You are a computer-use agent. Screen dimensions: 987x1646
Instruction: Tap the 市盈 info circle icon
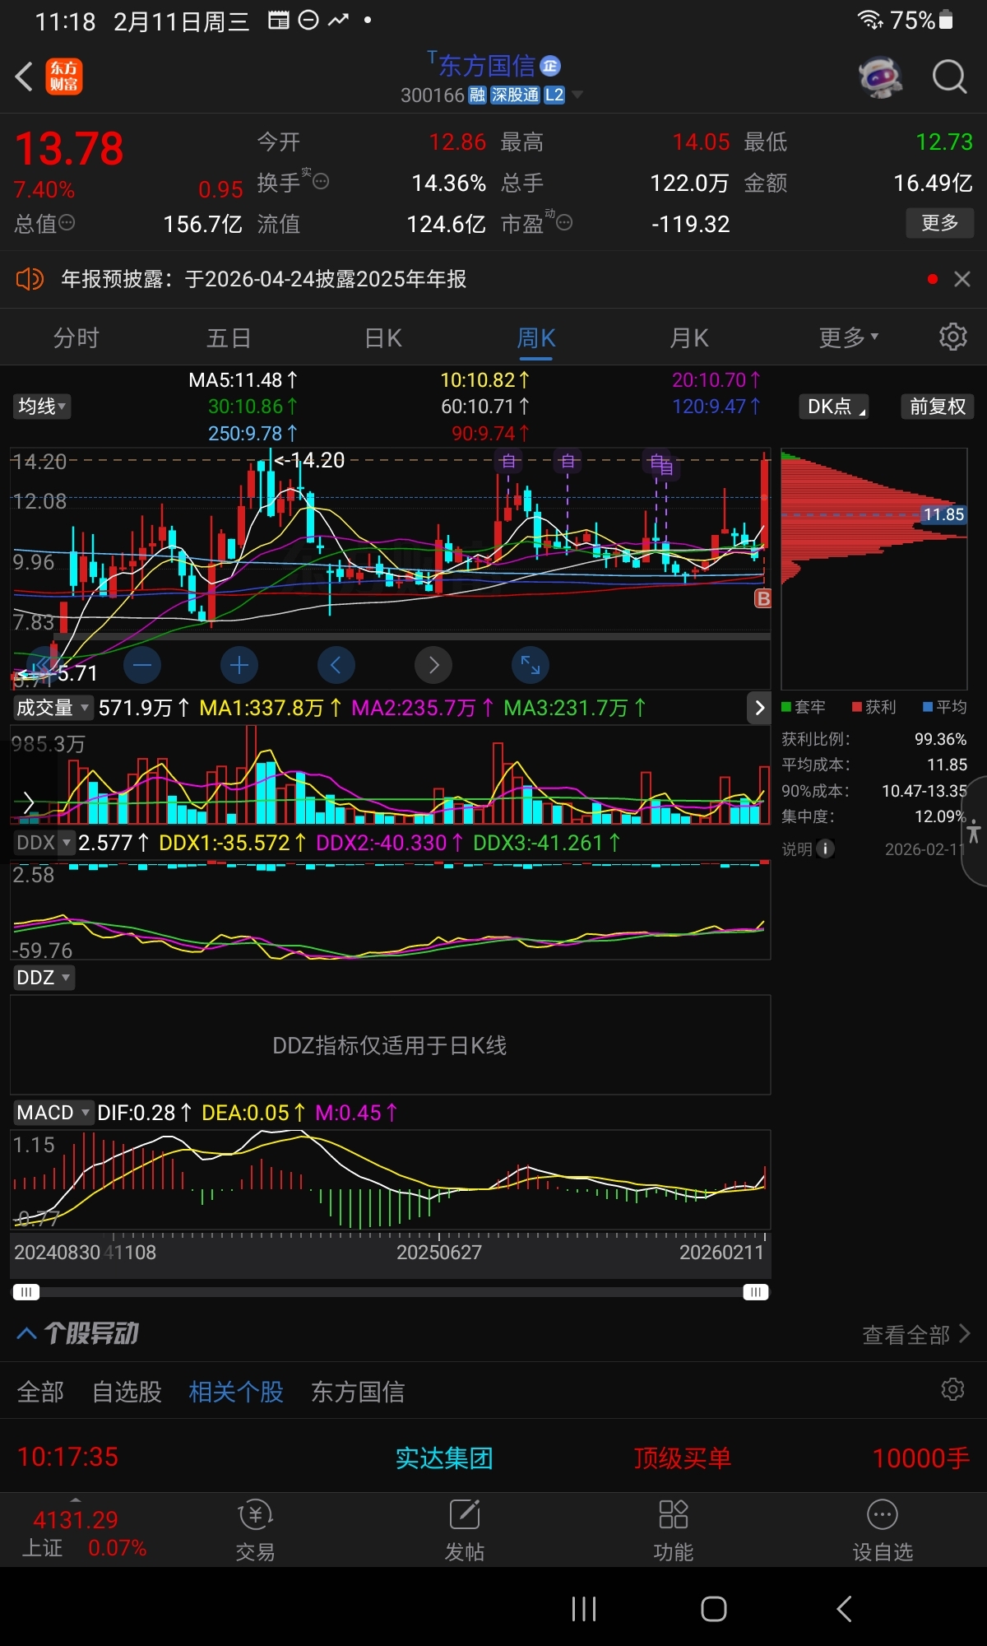click(564, 222)
